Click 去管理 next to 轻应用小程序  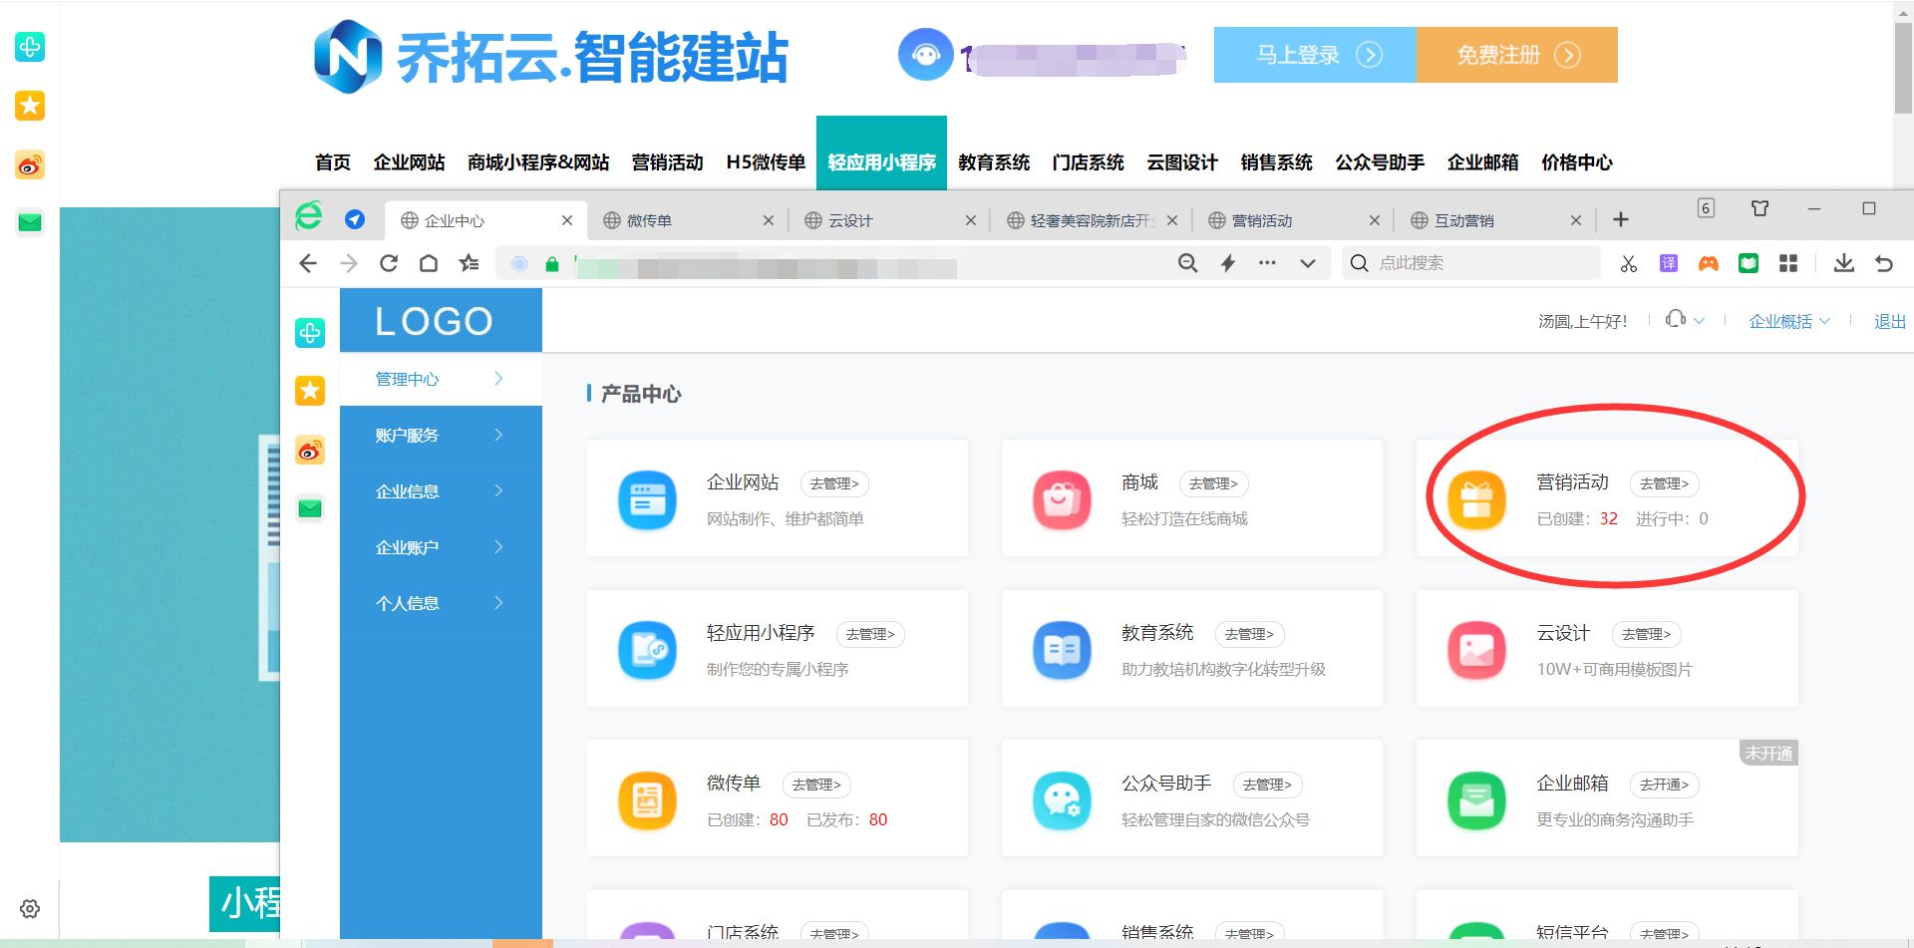coord(870,634)
